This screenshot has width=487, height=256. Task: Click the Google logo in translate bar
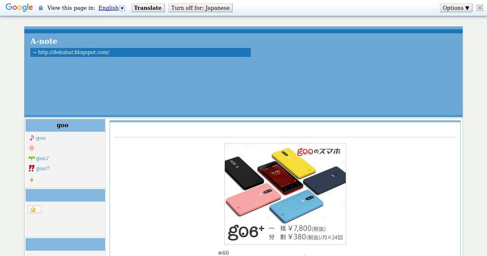click(19, 8)
